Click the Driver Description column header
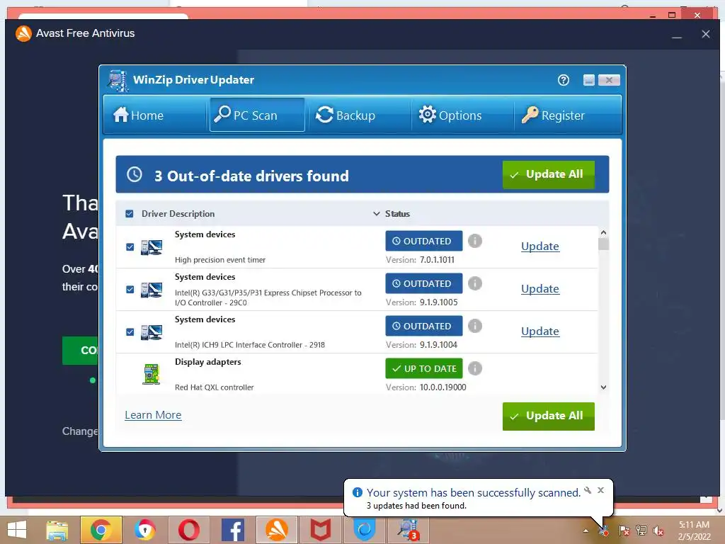The width and height of the screenshot is (725, 544). [178, 214]
